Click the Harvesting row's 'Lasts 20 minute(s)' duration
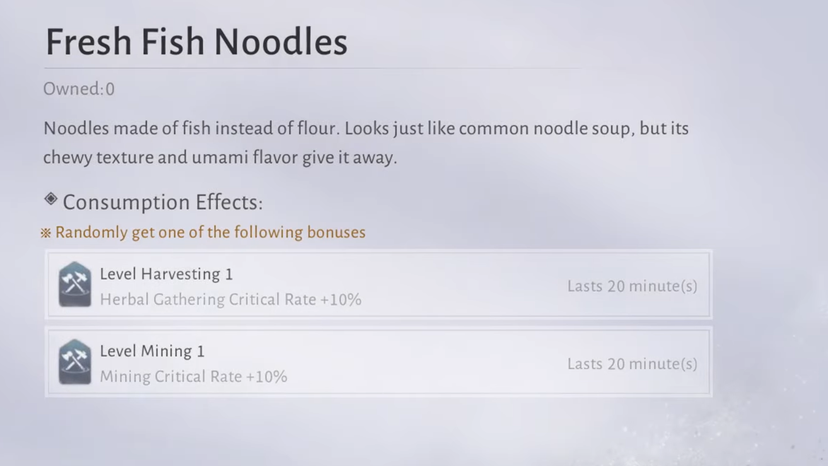Image resolution: width=828 pixels, height=466 pixels. [x=631, y=286]
